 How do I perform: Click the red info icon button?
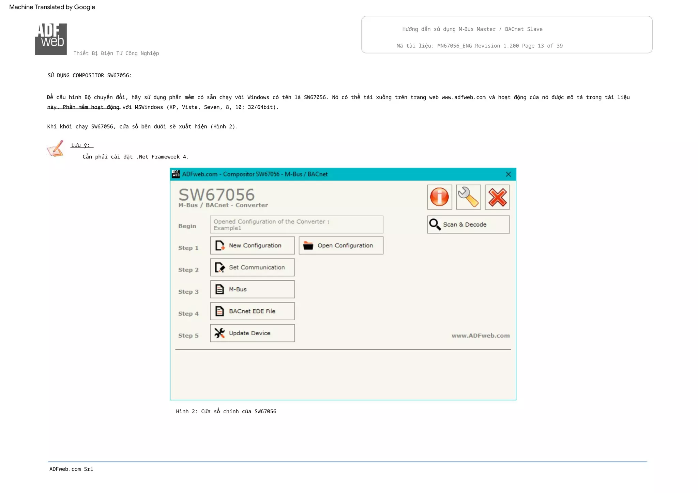click(439, 197)
